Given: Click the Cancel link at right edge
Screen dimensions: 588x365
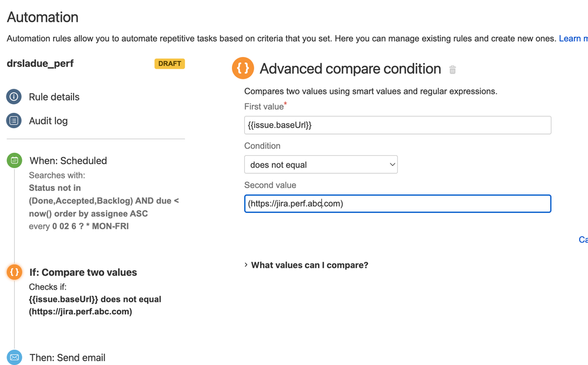Looking at the screenshot, I should point(583,240).
